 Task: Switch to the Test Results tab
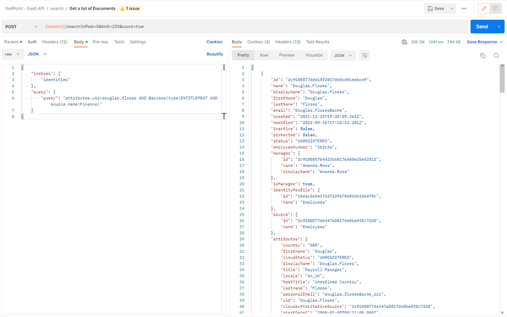point(318,42)
